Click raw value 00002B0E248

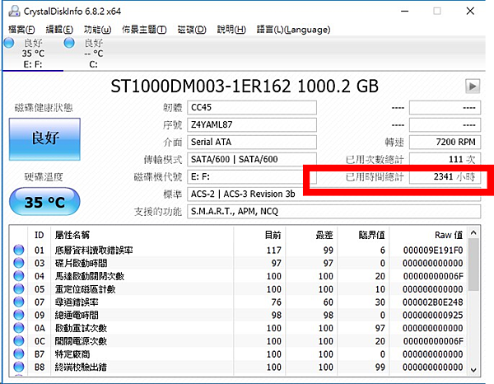[x=433, y=302]
